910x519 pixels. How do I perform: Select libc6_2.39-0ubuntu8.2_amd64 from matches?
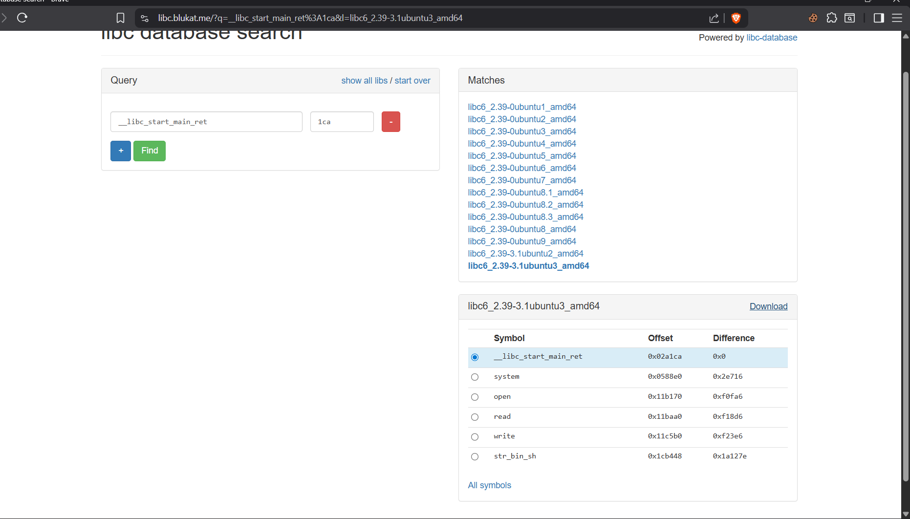525,205
